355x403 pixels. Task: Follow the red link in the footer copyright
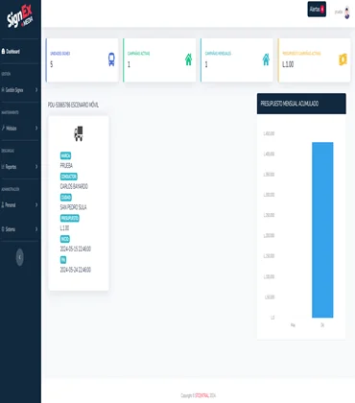201,395
